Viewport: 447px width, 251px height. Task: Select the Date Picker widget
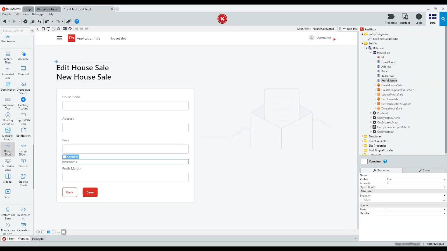pyautogui.click(x=8, y=86)
